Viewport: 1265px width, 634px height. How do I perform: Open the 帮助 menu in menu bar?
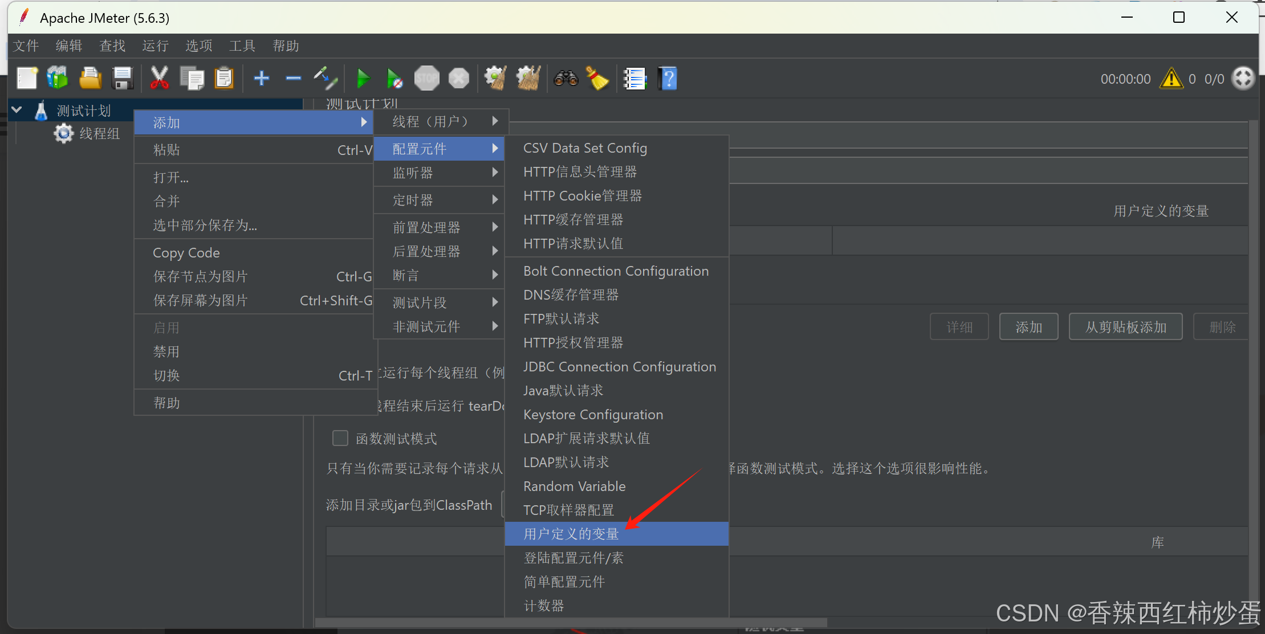(x=286, y=46)
